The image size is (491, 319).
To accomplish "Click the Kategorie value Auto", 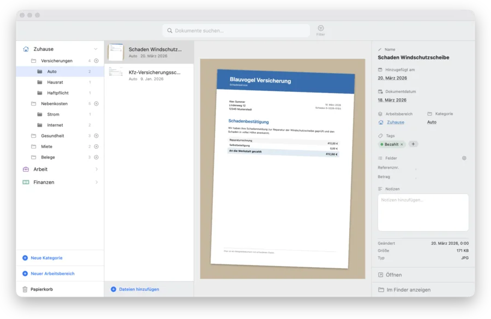I will click(x=432, y=122).
